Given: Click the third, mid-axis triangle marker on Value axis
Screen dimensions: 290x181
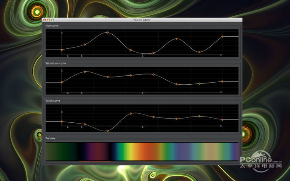Looking at the screenshot, I should [x=143, y=127].
